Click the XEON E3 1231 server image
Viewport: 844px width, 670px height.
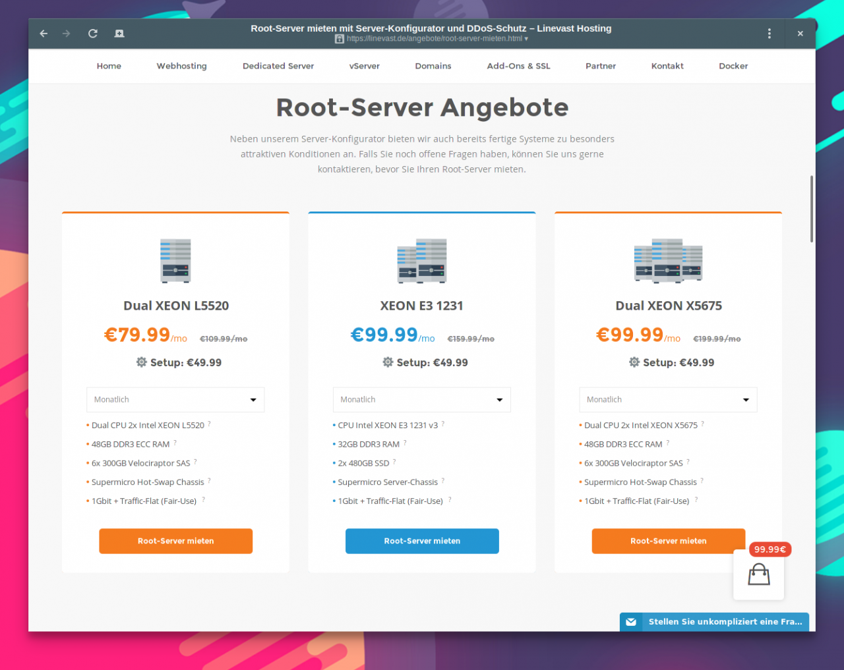422,261
